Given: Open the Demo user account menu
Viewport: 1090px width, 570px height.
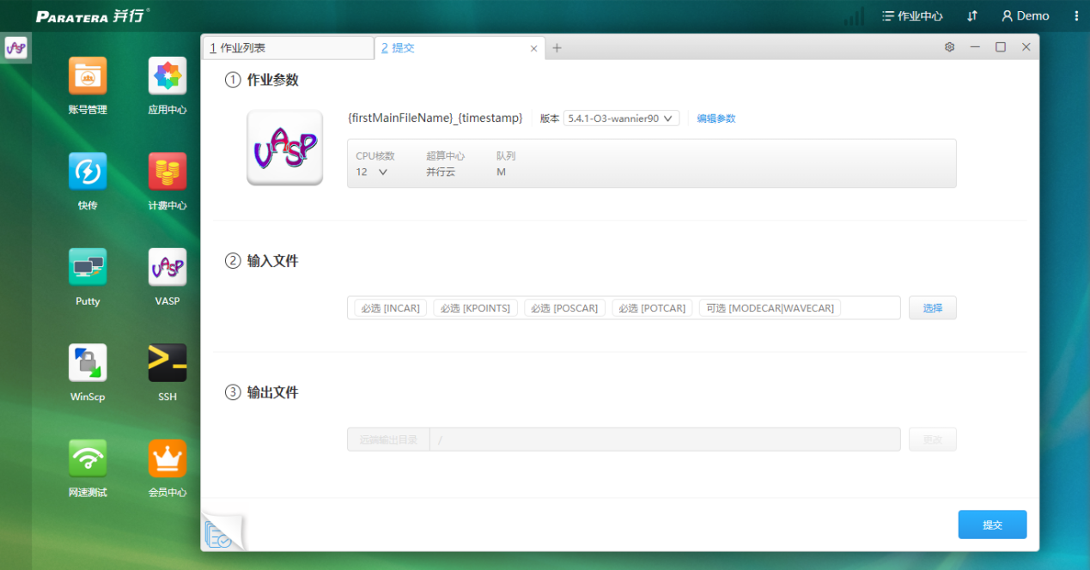Looking at the screenshot, I should (1025, 15).
